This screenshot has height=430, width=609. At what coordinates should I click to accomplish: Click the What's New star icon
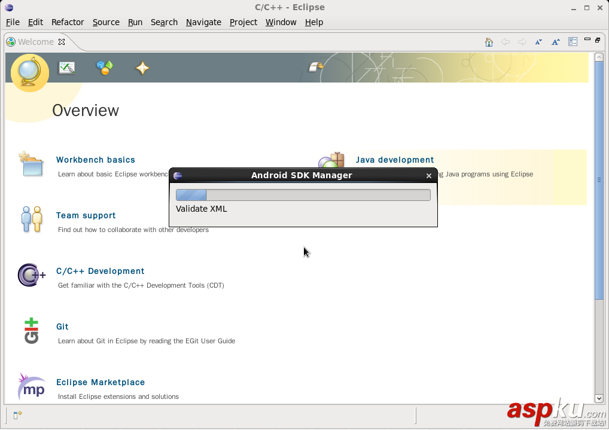click(x=142, y=68)
